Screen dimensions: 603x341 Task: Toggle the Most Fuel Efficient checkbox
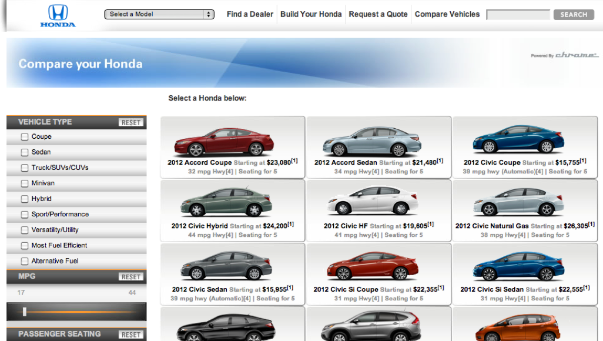click(x=25, y=246)
